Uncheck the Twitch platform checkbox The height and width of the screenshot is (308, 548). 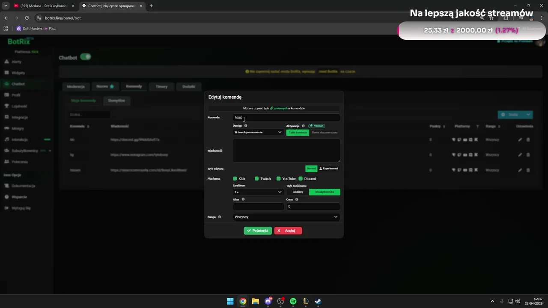click(x=257, y=178)
